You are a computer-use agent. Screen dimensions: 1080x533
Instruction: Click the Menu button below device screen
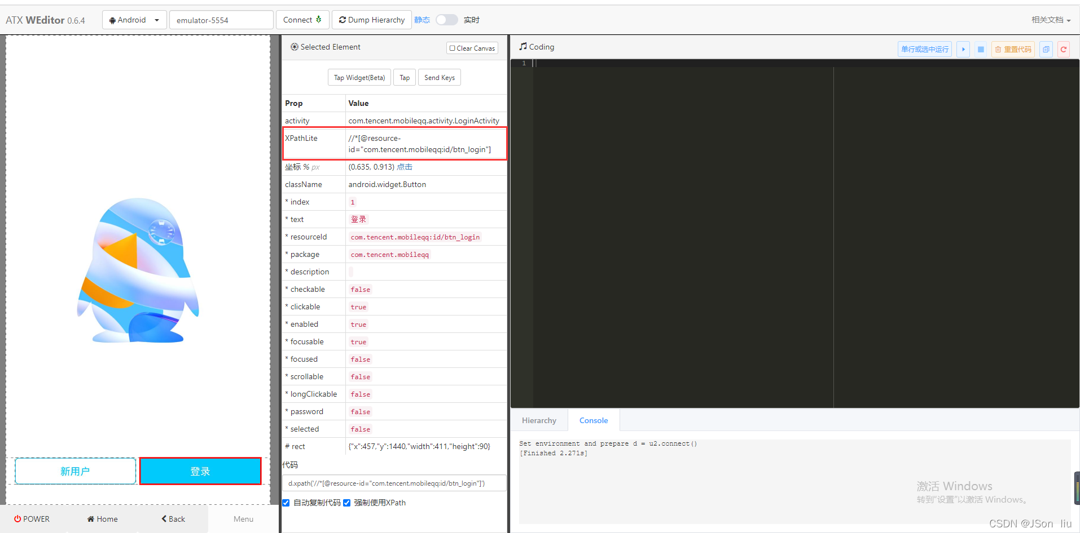click(x=243, y=519)
